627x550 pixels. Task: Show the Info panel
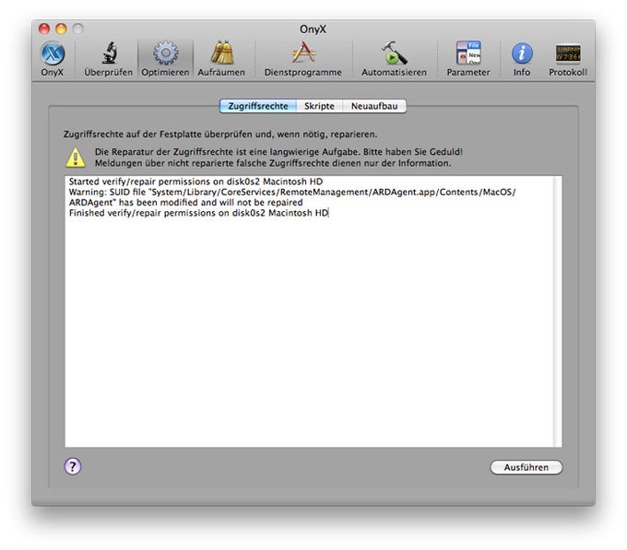(522, 59)
